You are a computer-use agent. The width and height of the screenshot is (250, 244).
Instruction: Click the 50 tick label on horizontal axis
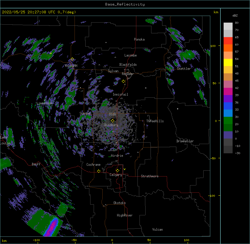click(149, 240)
